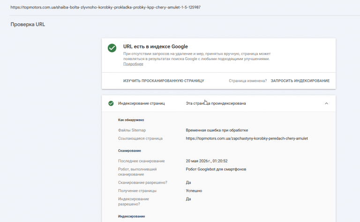Collapse the 'Индексирование страниц' section chevron

(x=326, y=103)
